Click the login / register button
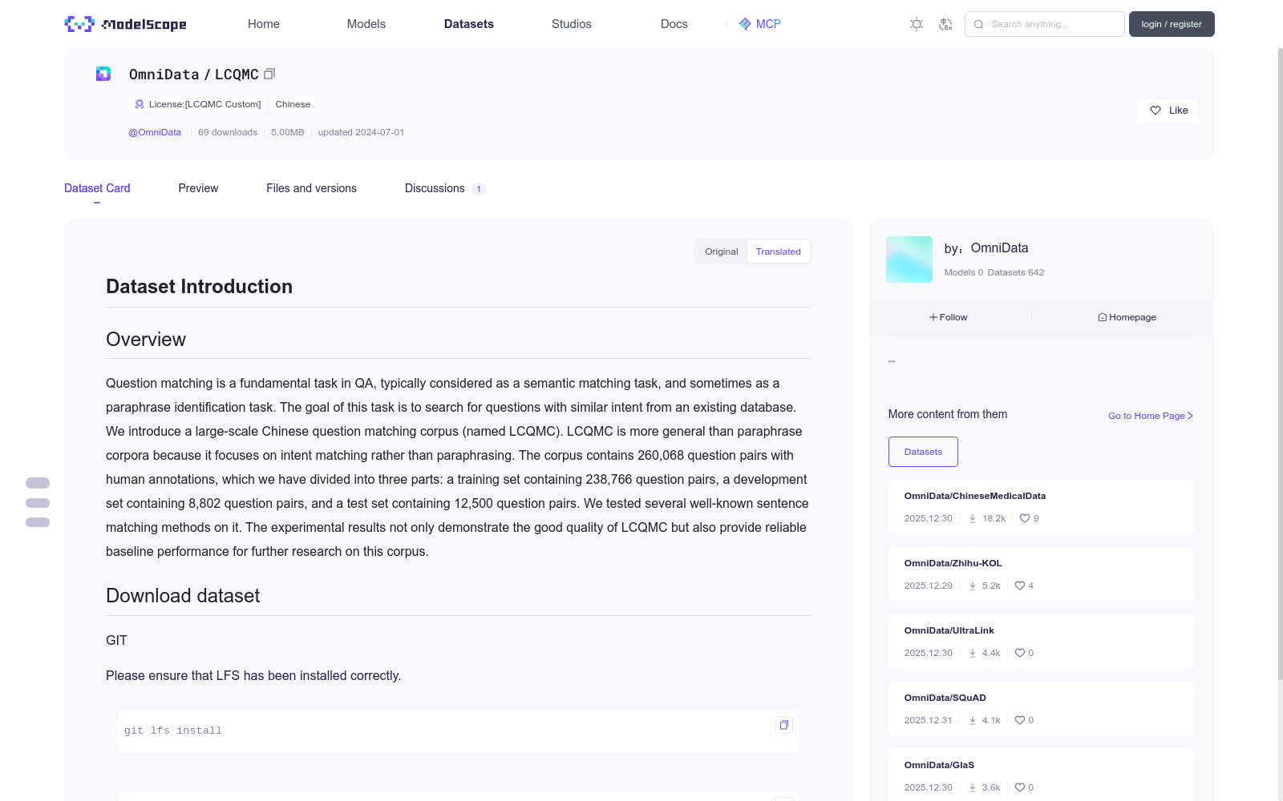Screen dimensions: 1283x801 1172,24
